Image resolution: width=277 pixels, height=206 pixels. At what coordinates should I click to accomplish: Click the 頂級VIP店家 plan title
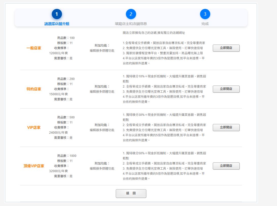(34, 166)
